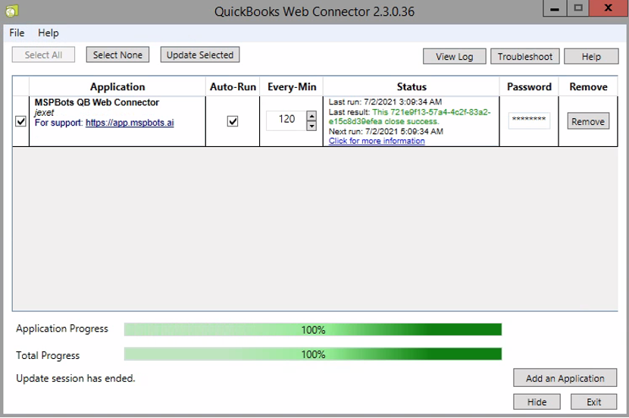
Task: Click the jexet username text
Action: (x=44, y=113)
